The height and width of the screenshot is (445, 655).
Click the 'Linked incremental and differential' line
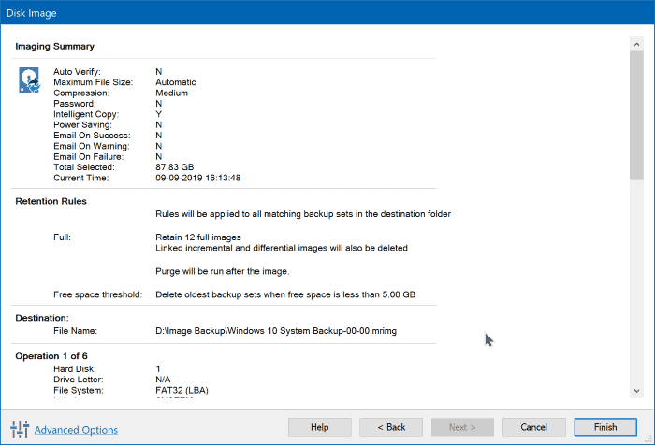[282, 248]
